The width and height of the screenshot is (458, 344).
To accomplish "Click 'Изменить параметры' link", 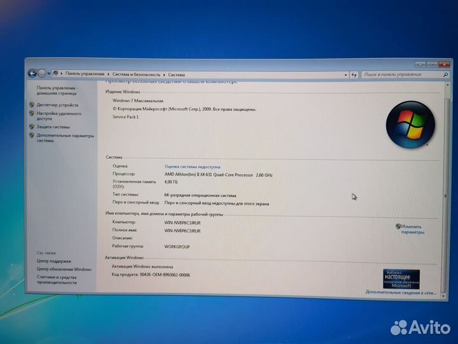I will tap(412, 229).
